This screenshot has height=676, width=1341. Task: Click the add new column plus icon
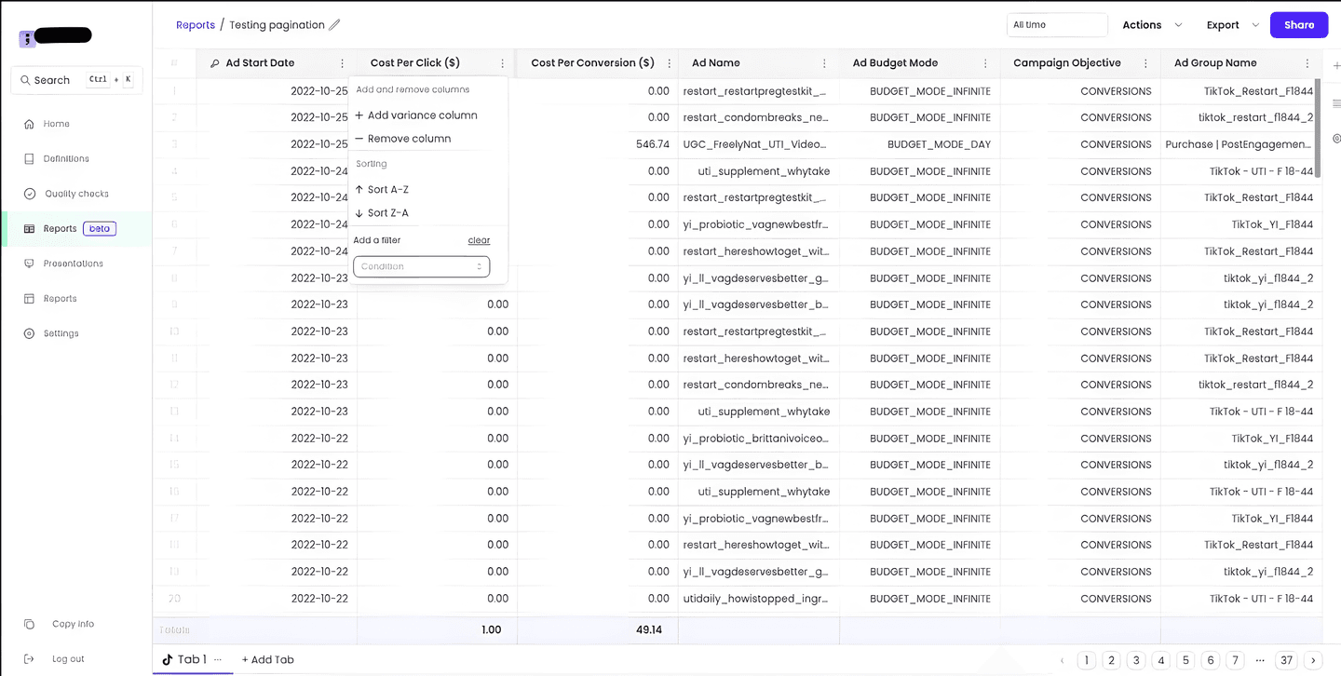1336,64
